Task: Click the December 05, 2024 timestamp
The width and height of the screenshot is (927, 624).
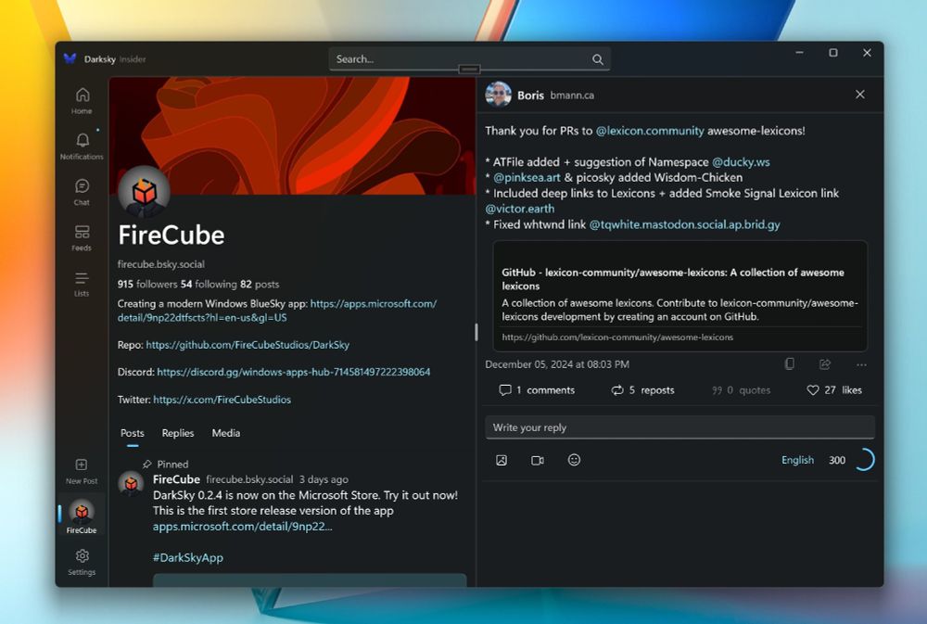Action: click(557, 364)
